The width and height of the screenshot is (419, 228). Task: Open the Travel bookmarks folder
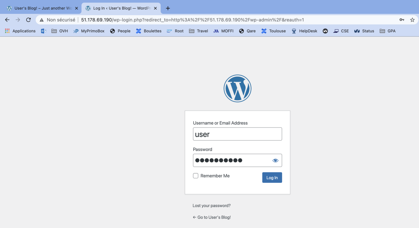tap(198, 31)
